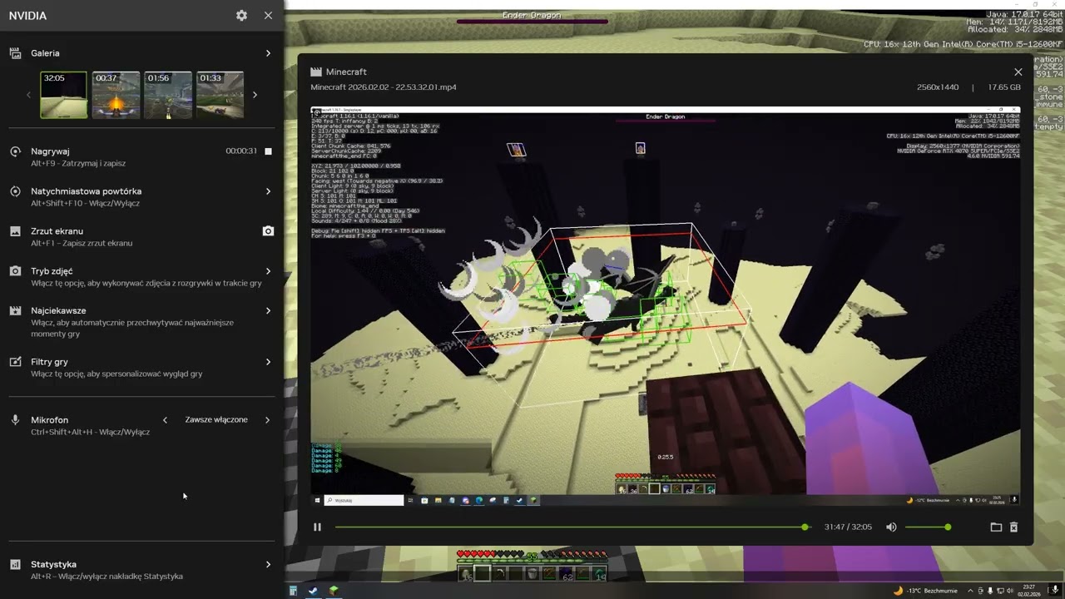Click the clapperboard icon beside Minecraft title
This screenshot has width=1065, height=599.
click(316, 72)
